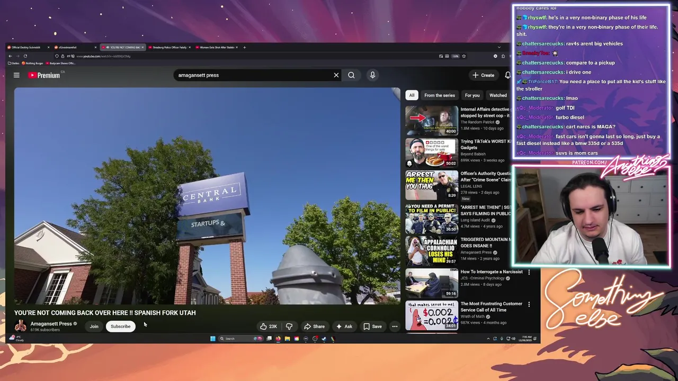
Task: Open Trying TikTok's WORST Gadgets thumbnail
Action: click(432, 153)
